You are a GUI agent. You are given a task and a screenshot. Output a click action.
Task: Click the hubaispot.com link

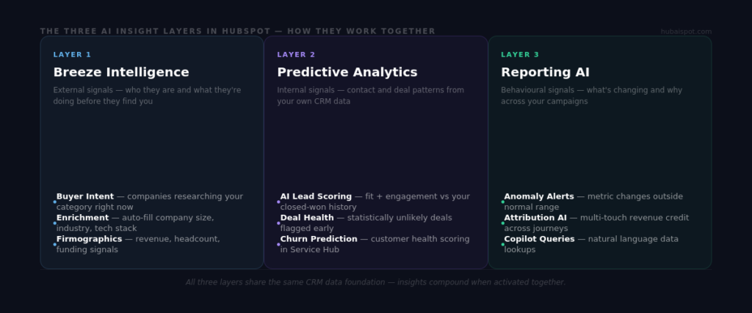(x=686, y=32)
